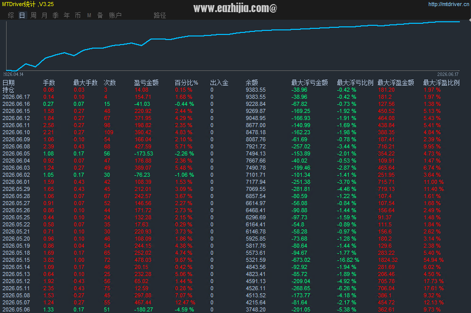Click the 盈亏金额 column header

[x=147, y=83]
